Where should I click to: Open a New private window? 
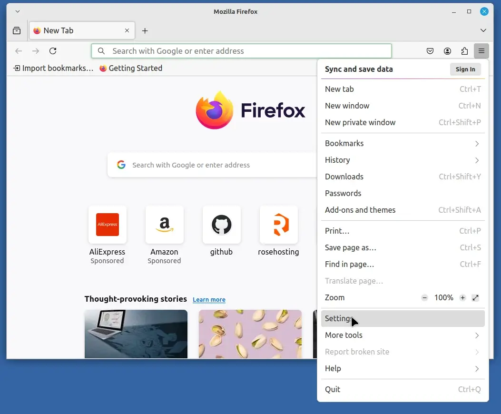click(x=403, y=122)
